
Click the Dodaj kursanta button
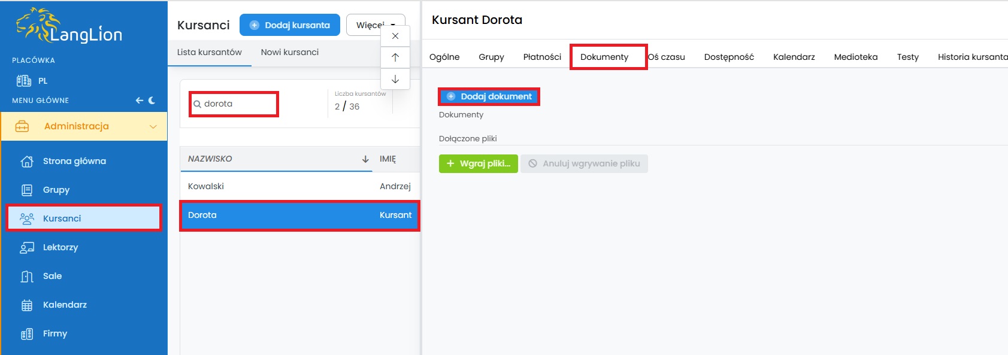click(290, 25)
